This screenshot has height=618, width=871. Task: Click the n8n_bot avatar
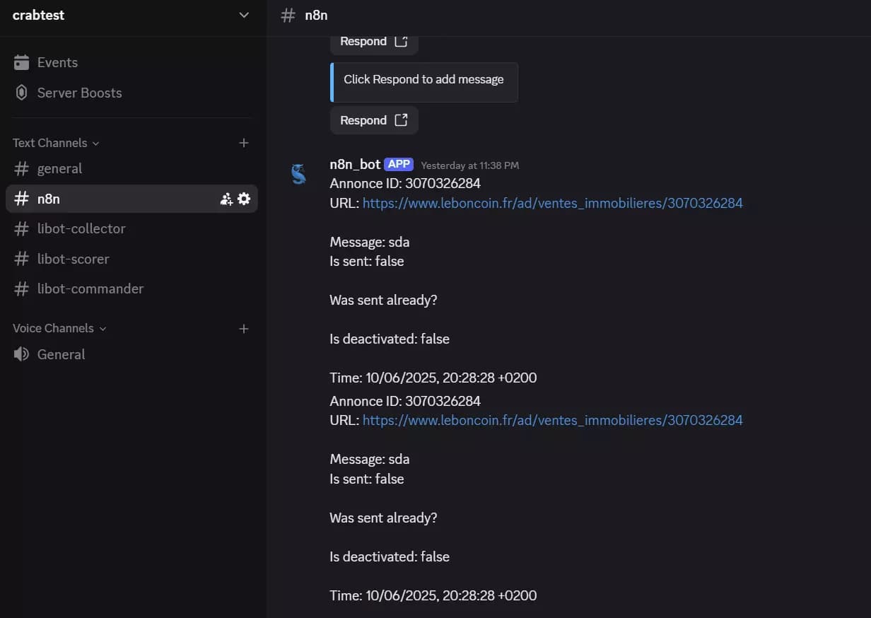click(x=299, y=174)
